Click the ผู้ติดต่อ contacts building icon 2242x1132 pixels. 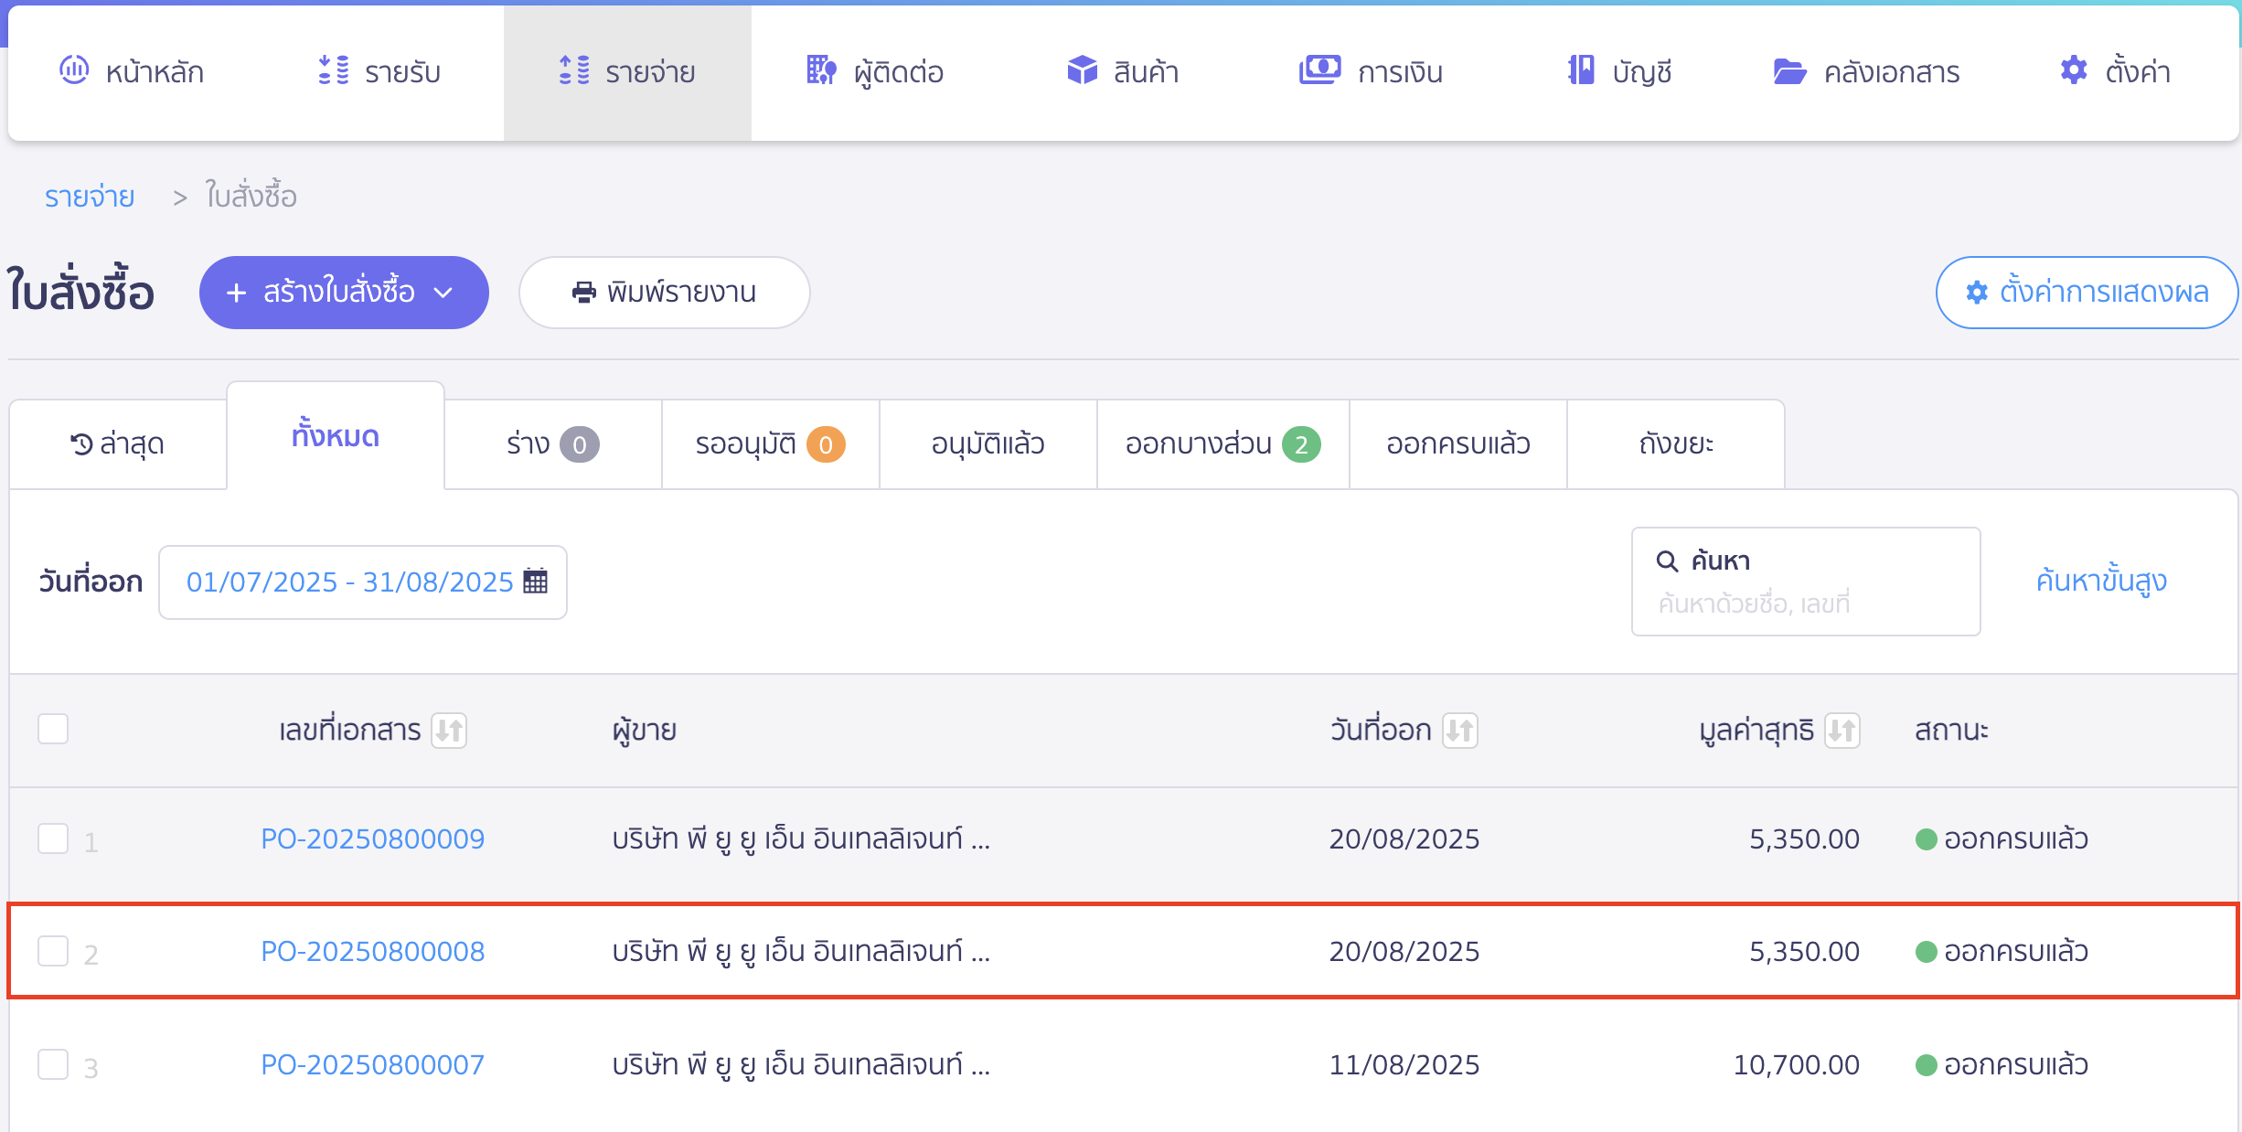(x=821, y=69)
